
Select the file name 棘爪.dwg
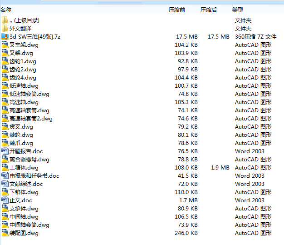coord(21,143)
